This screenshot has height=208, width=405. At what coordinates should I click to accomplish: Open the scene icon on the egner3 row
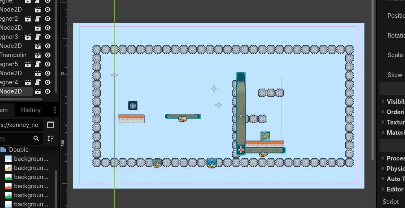pyautogui.click(x=28, y=37)
